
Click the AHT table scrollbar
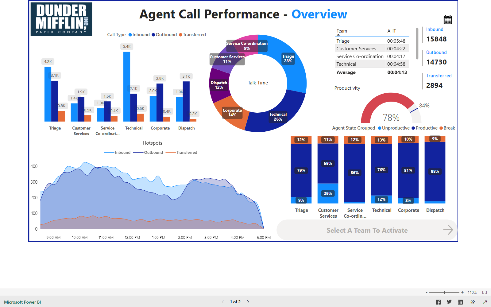pyautogui.click(x=417, y=44)
